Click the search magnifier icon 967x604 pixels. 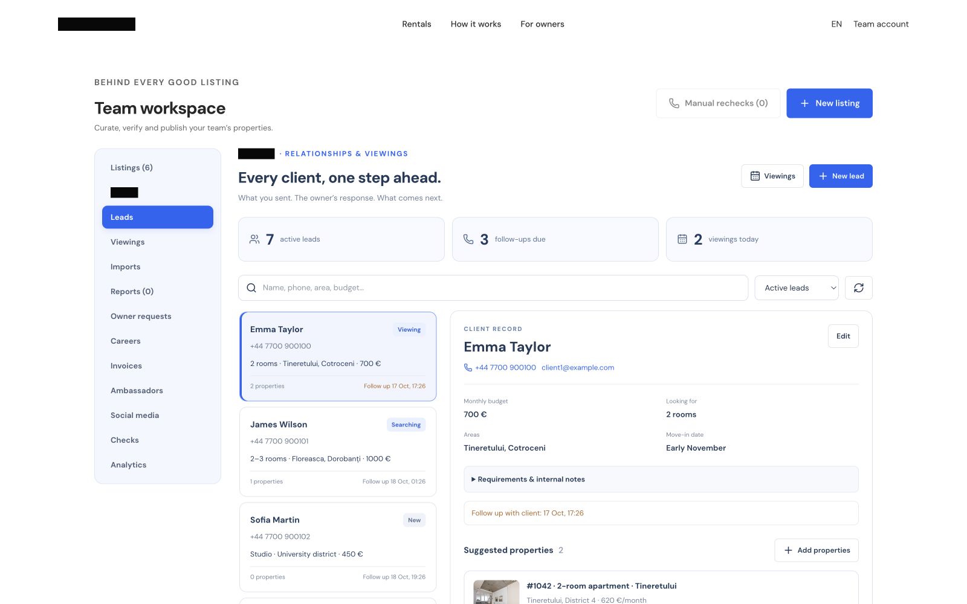251,288
